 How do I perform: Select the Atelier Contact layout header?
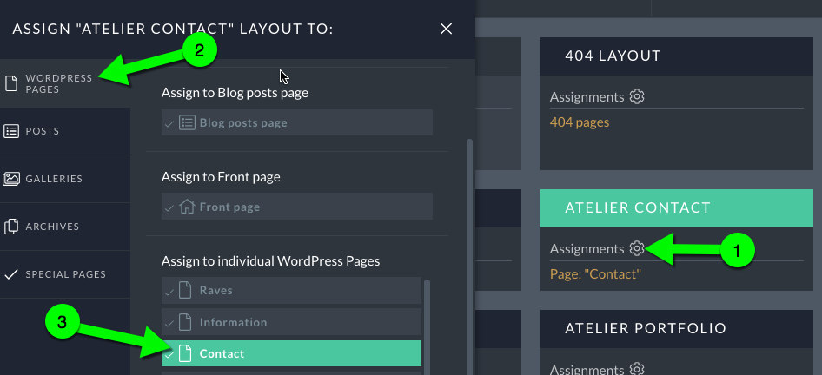[x=677, y=208]
